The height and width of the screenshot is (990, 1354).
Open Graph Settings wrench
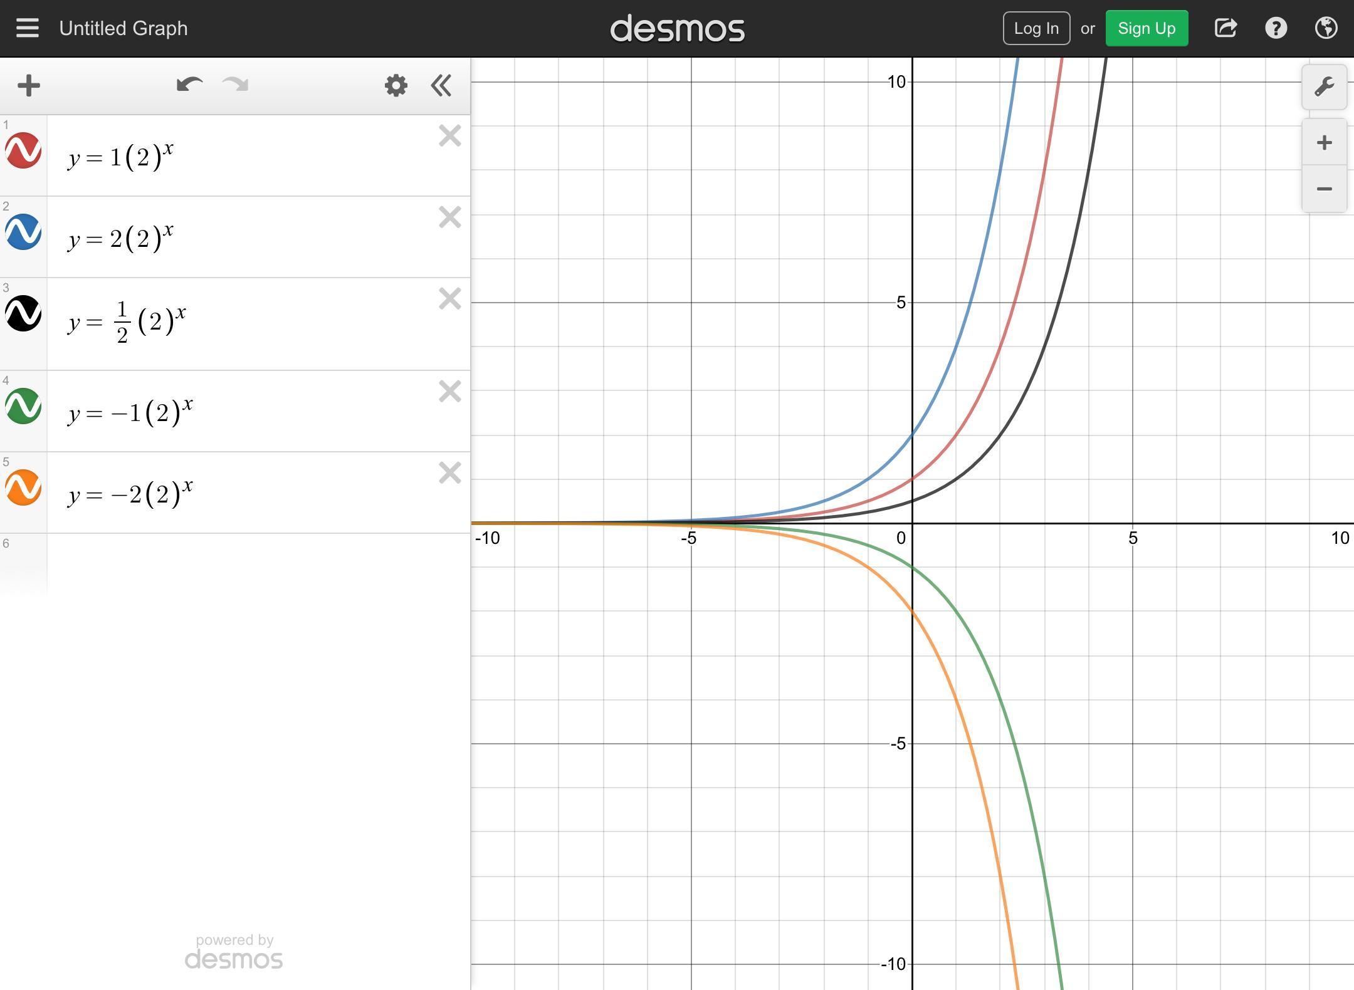coord(1324,87)
